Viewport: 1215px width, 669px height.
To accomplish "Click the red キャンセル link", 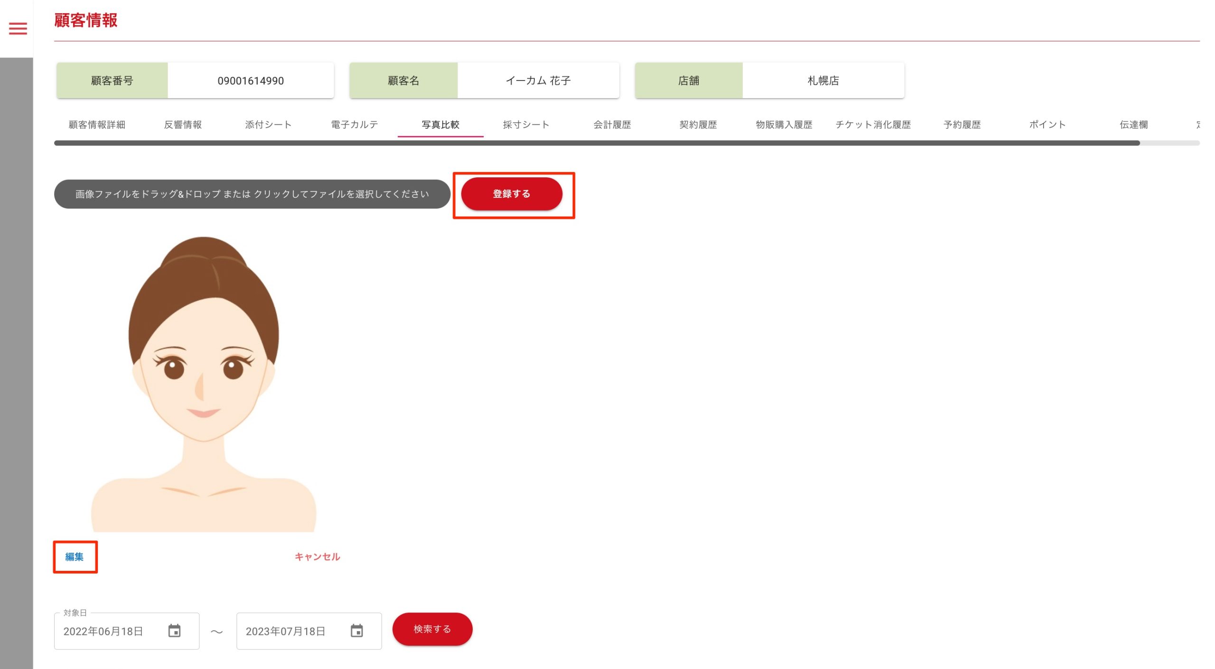I will 317,557.
